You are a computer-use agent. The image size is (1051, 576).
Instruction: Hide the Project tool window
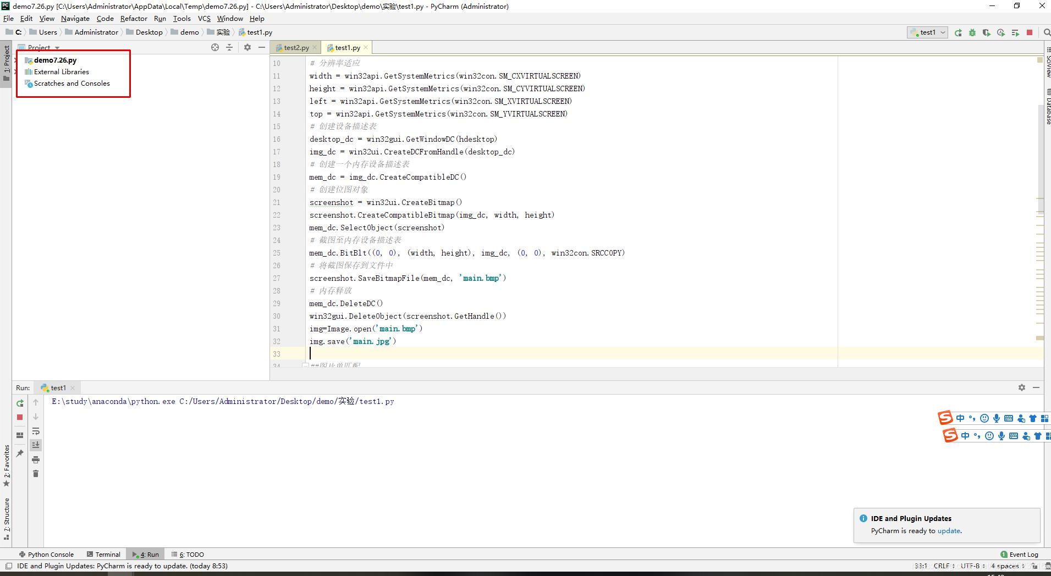262,47
